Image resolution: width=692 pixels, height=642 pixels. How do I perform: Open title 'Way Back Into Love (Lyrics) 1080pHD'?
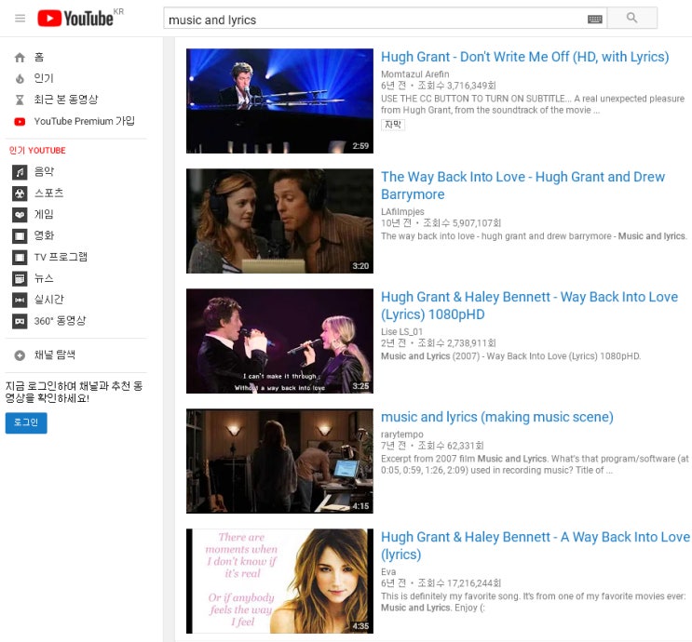[x=529, y=305]
